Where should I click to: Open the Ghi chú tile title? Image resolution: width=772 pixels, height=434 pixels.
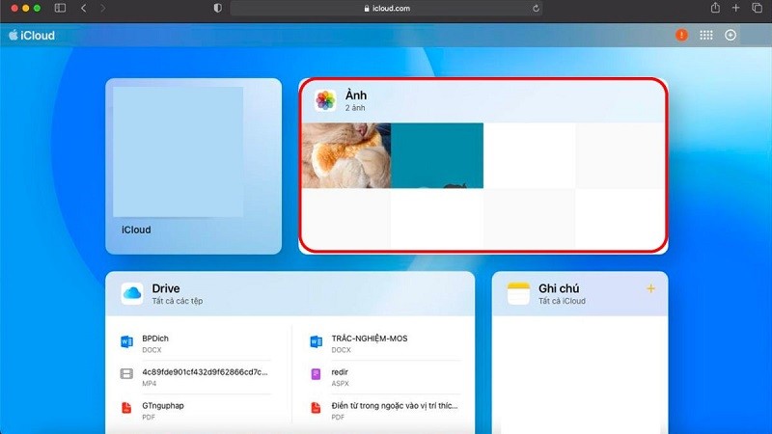coord(559,288)
